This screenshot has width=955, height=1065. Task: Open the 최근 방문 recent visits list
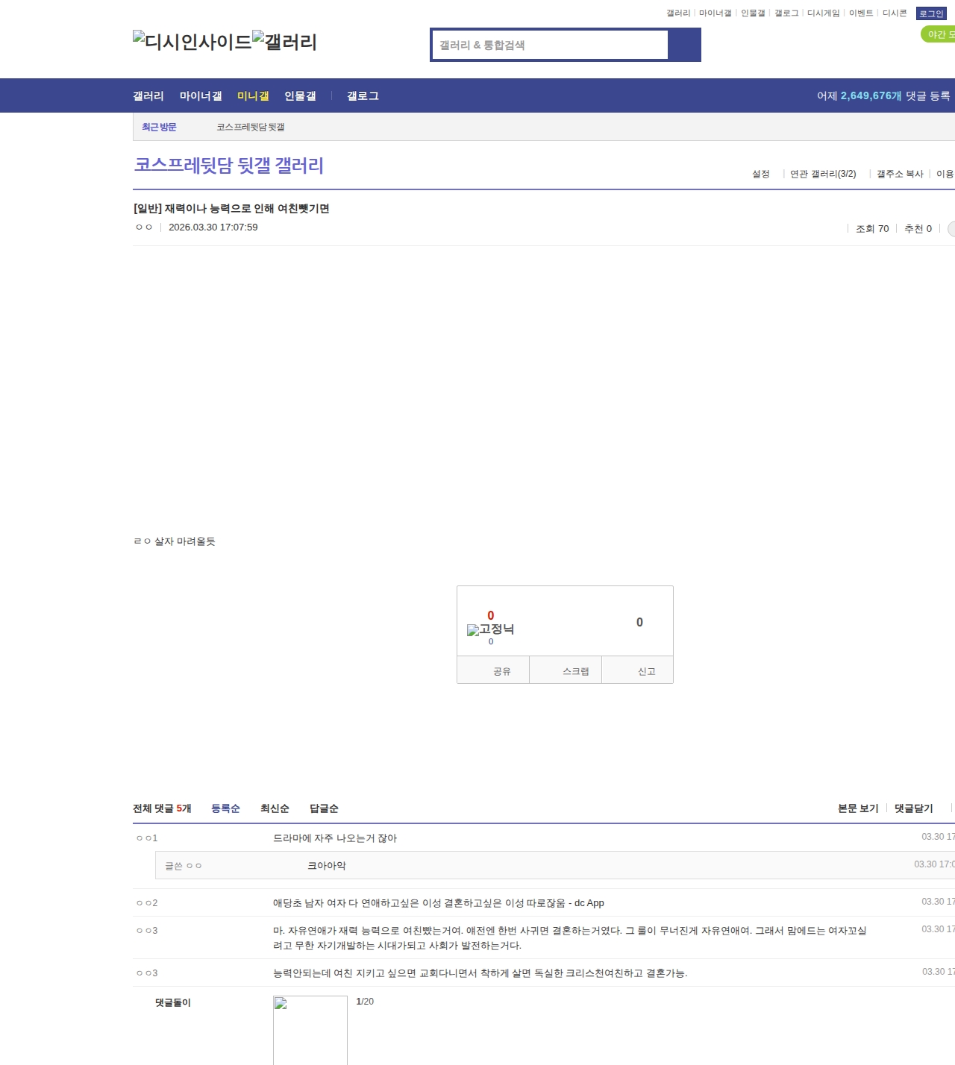click(x=159, y=127)
